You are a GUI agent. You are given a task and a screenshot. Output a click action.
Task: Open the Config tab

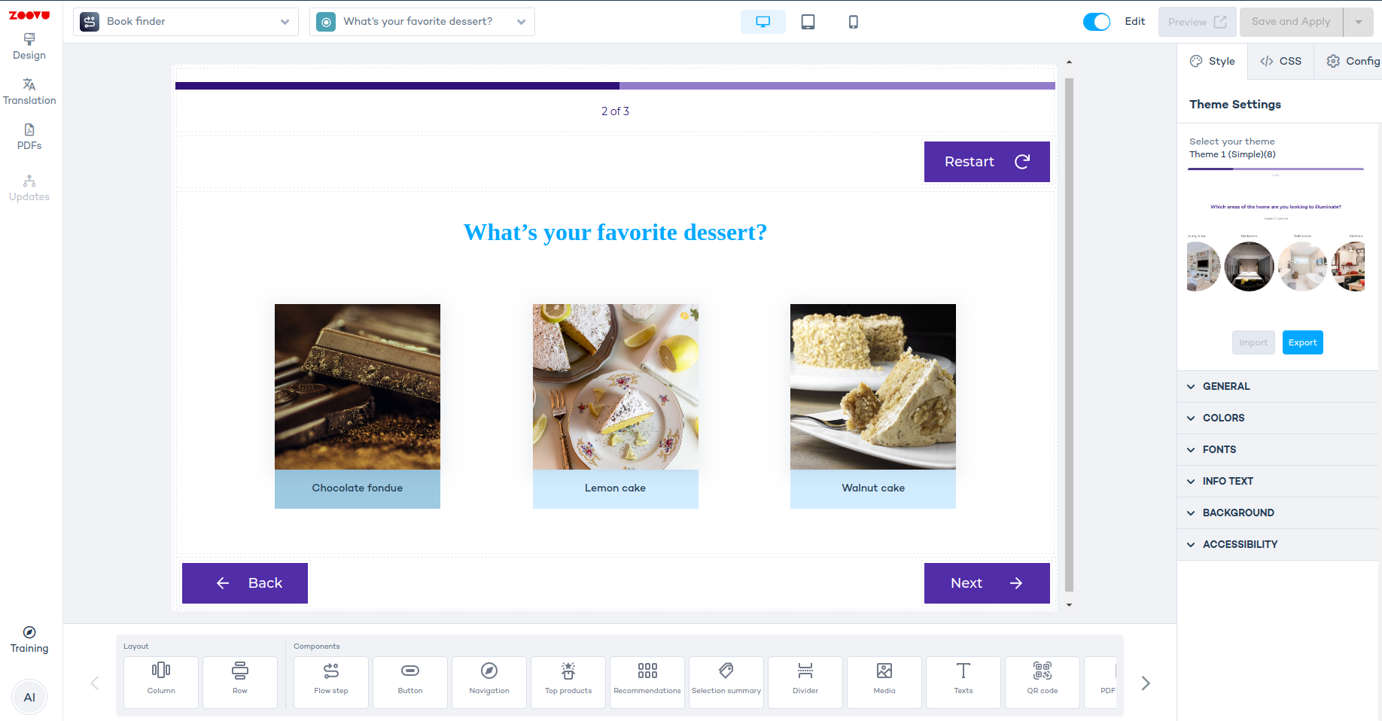point(1359,61)
